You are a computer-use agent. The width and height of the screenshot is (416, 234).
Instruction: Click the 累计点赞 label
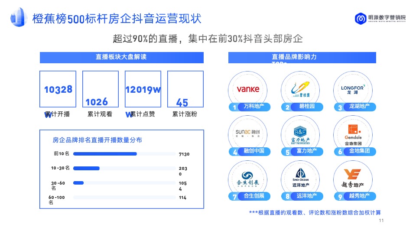[x=143, y=114]
